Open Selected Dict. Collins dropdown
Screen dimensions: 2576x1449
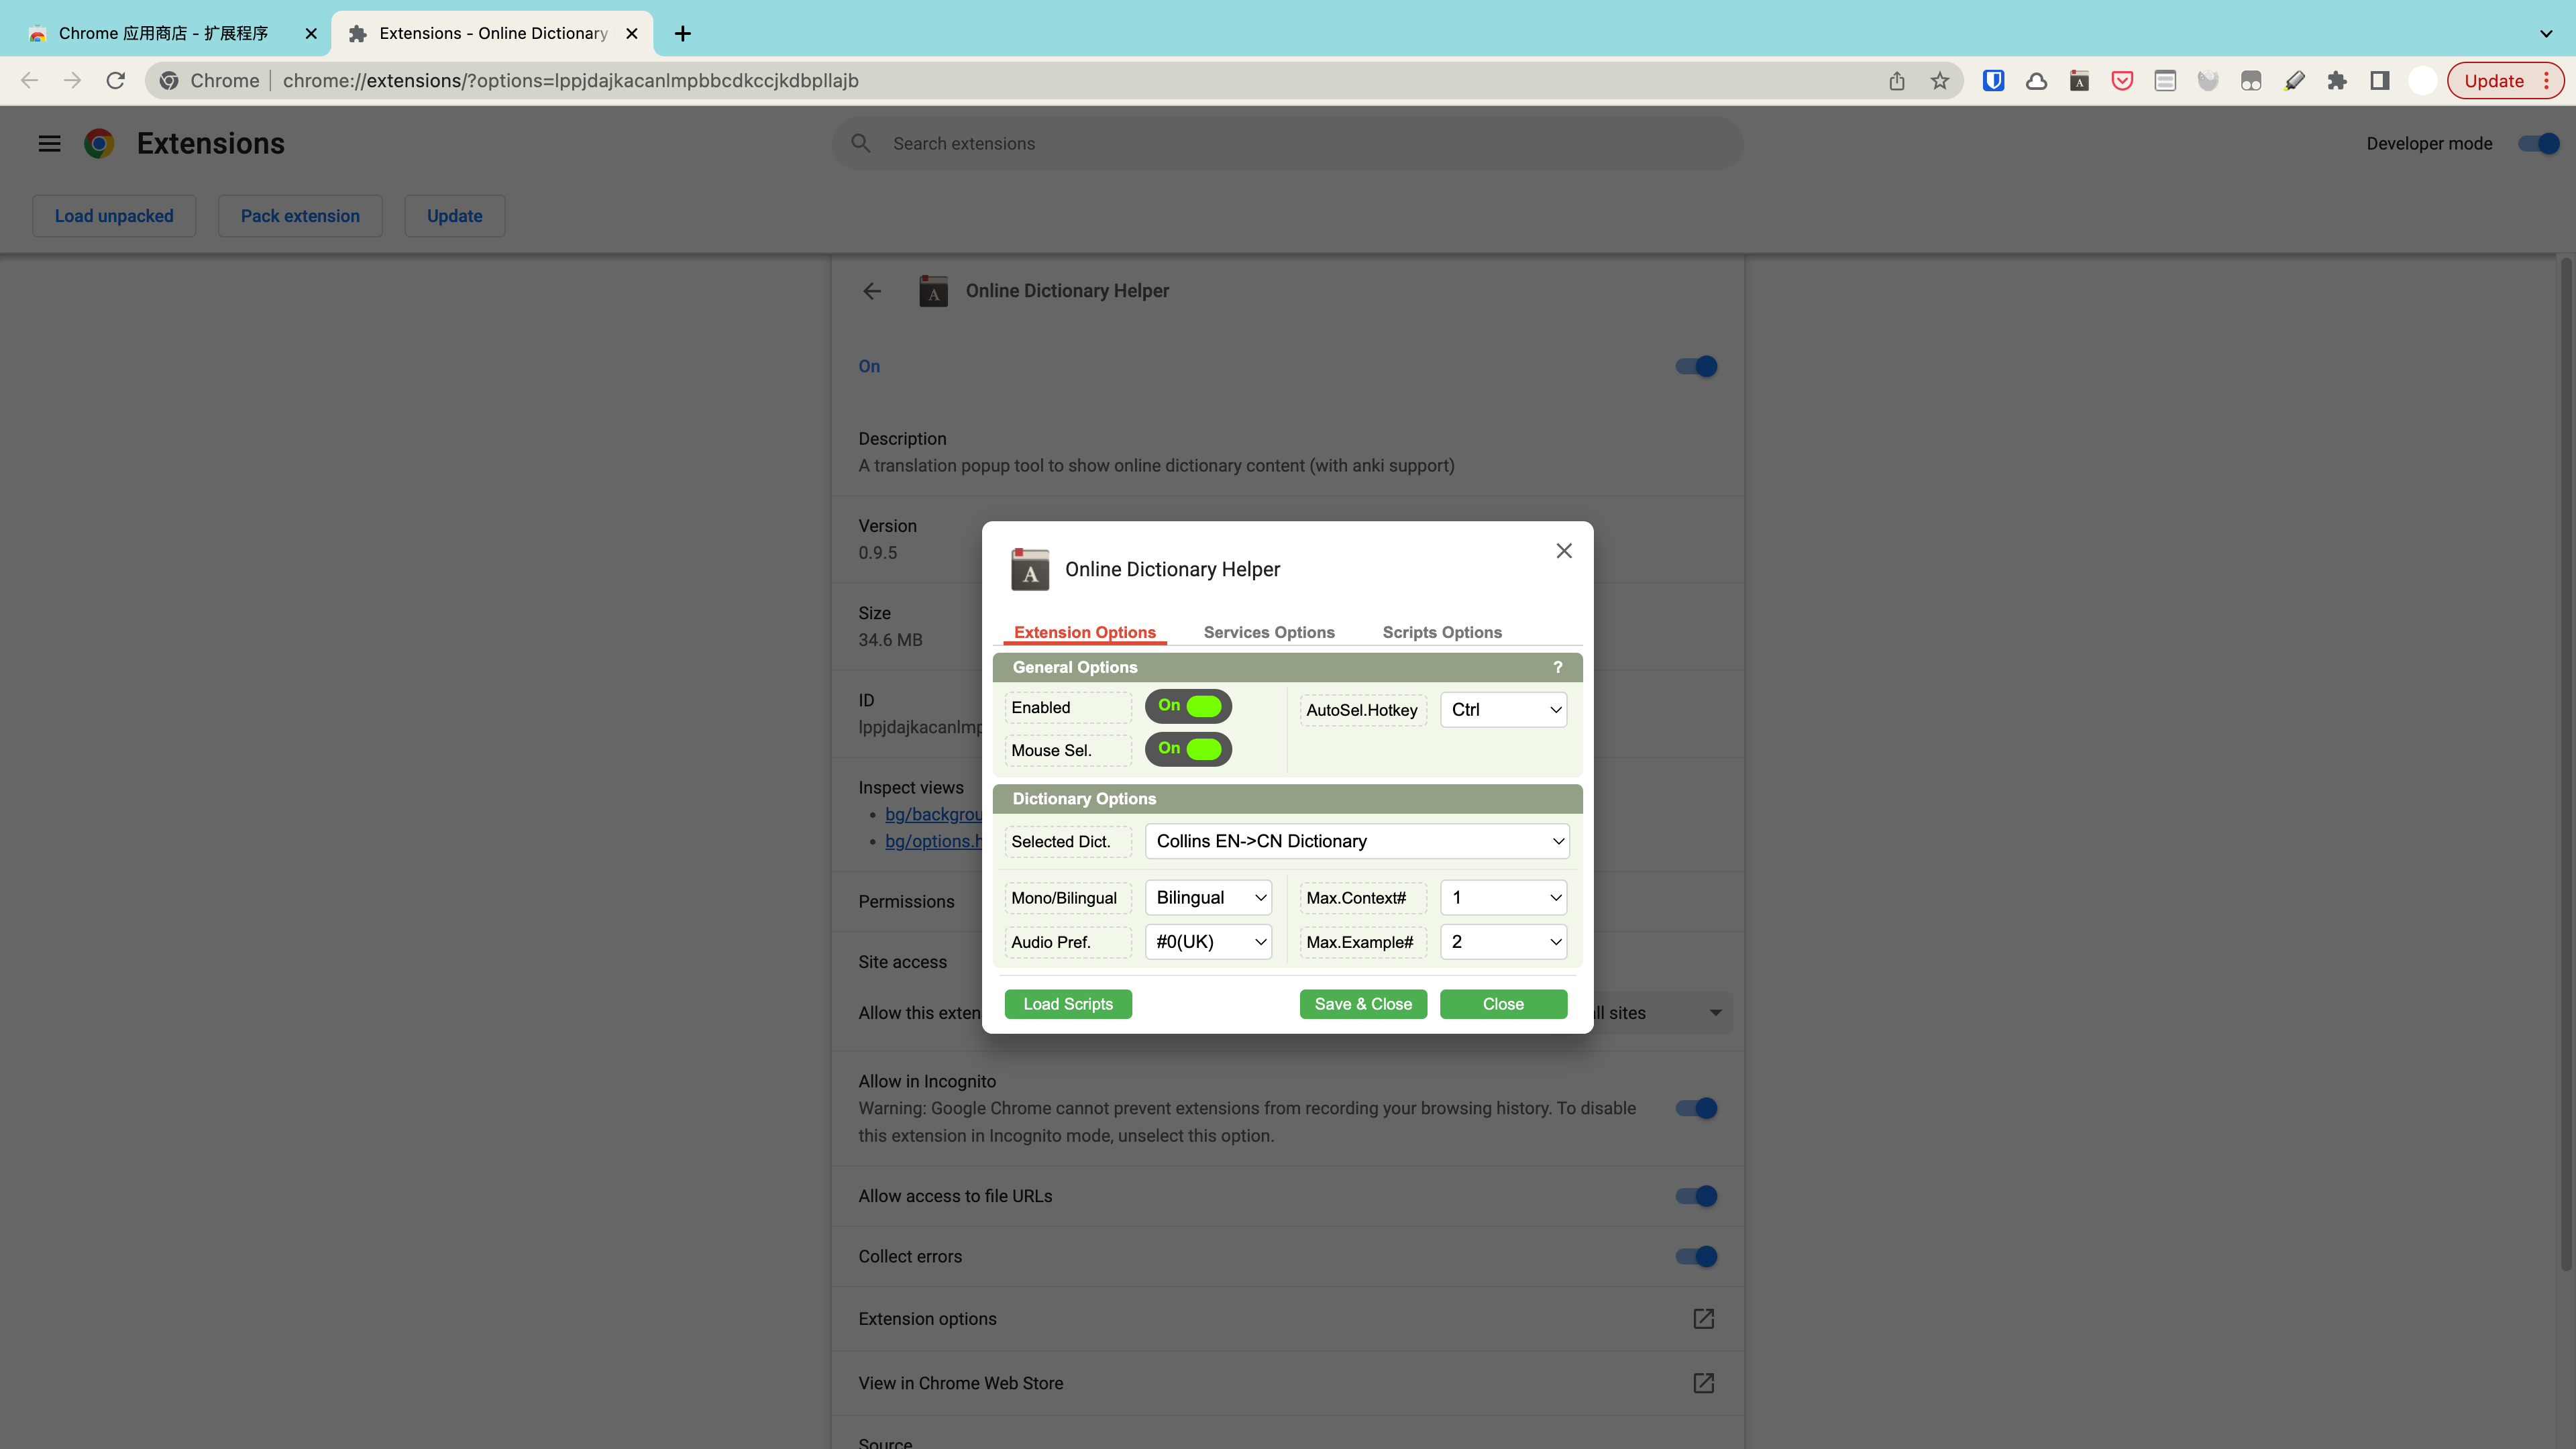[x=1357, y=841]
